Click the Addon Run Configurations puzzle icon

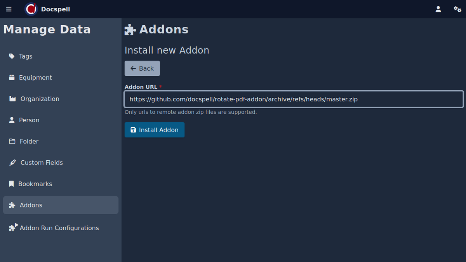(x=13, y=227)
